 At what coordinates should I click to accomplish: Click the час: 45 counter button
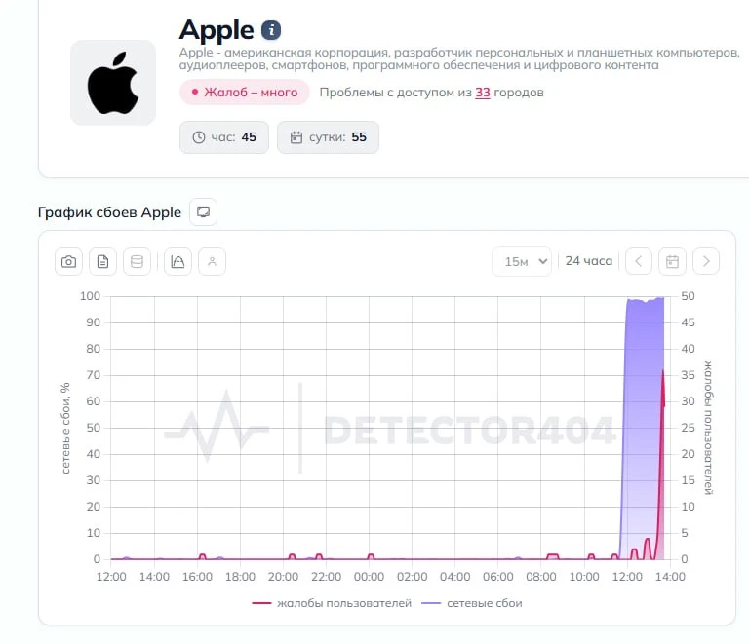tap(224, 137)
